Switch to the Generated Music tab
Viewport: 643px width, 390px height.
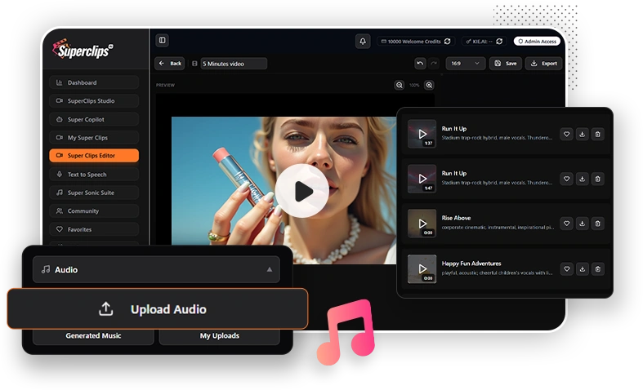point(93,336)
